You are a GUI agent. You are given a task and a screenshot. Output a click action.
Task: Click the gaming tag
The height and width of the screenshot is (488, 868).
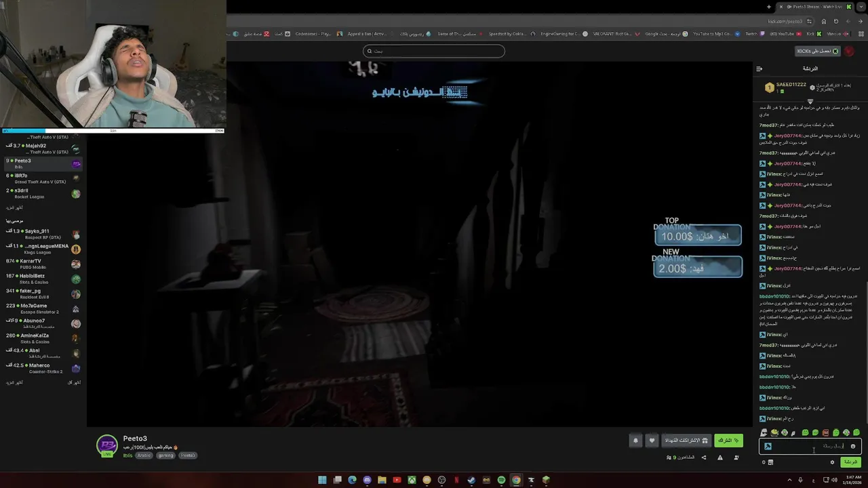click(x=165, y=455)
